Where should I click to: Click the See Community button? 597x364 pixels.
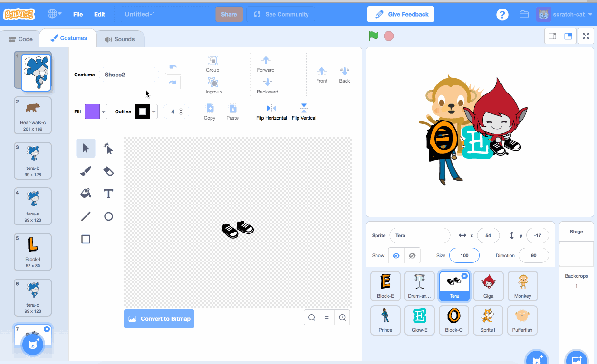[281, 14]
